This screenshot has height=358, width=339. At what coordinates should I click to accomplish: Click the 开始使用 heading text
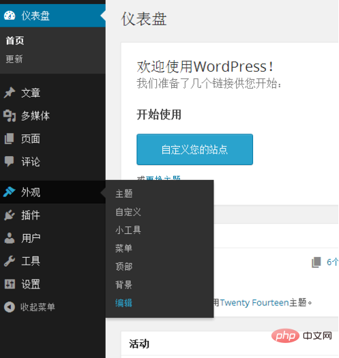pos(159,115)
